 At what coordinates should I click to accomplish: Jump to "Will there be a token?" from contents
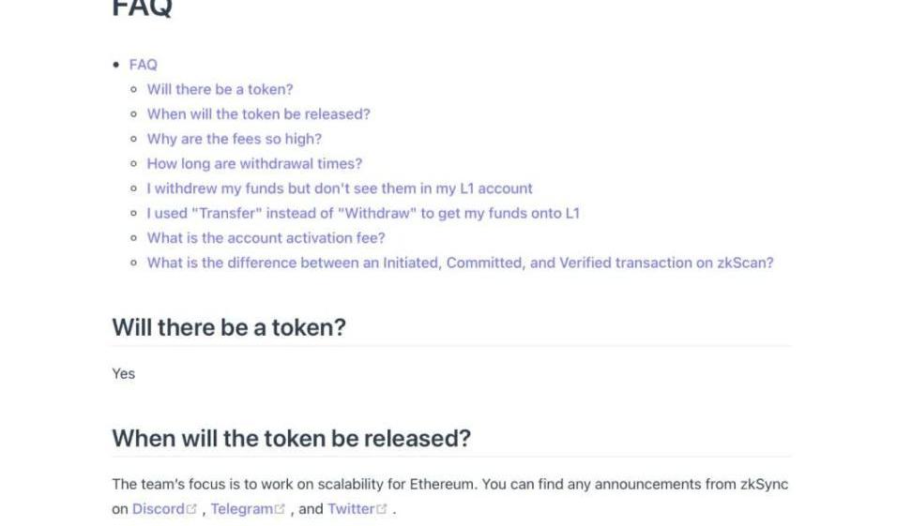point(220,89)
